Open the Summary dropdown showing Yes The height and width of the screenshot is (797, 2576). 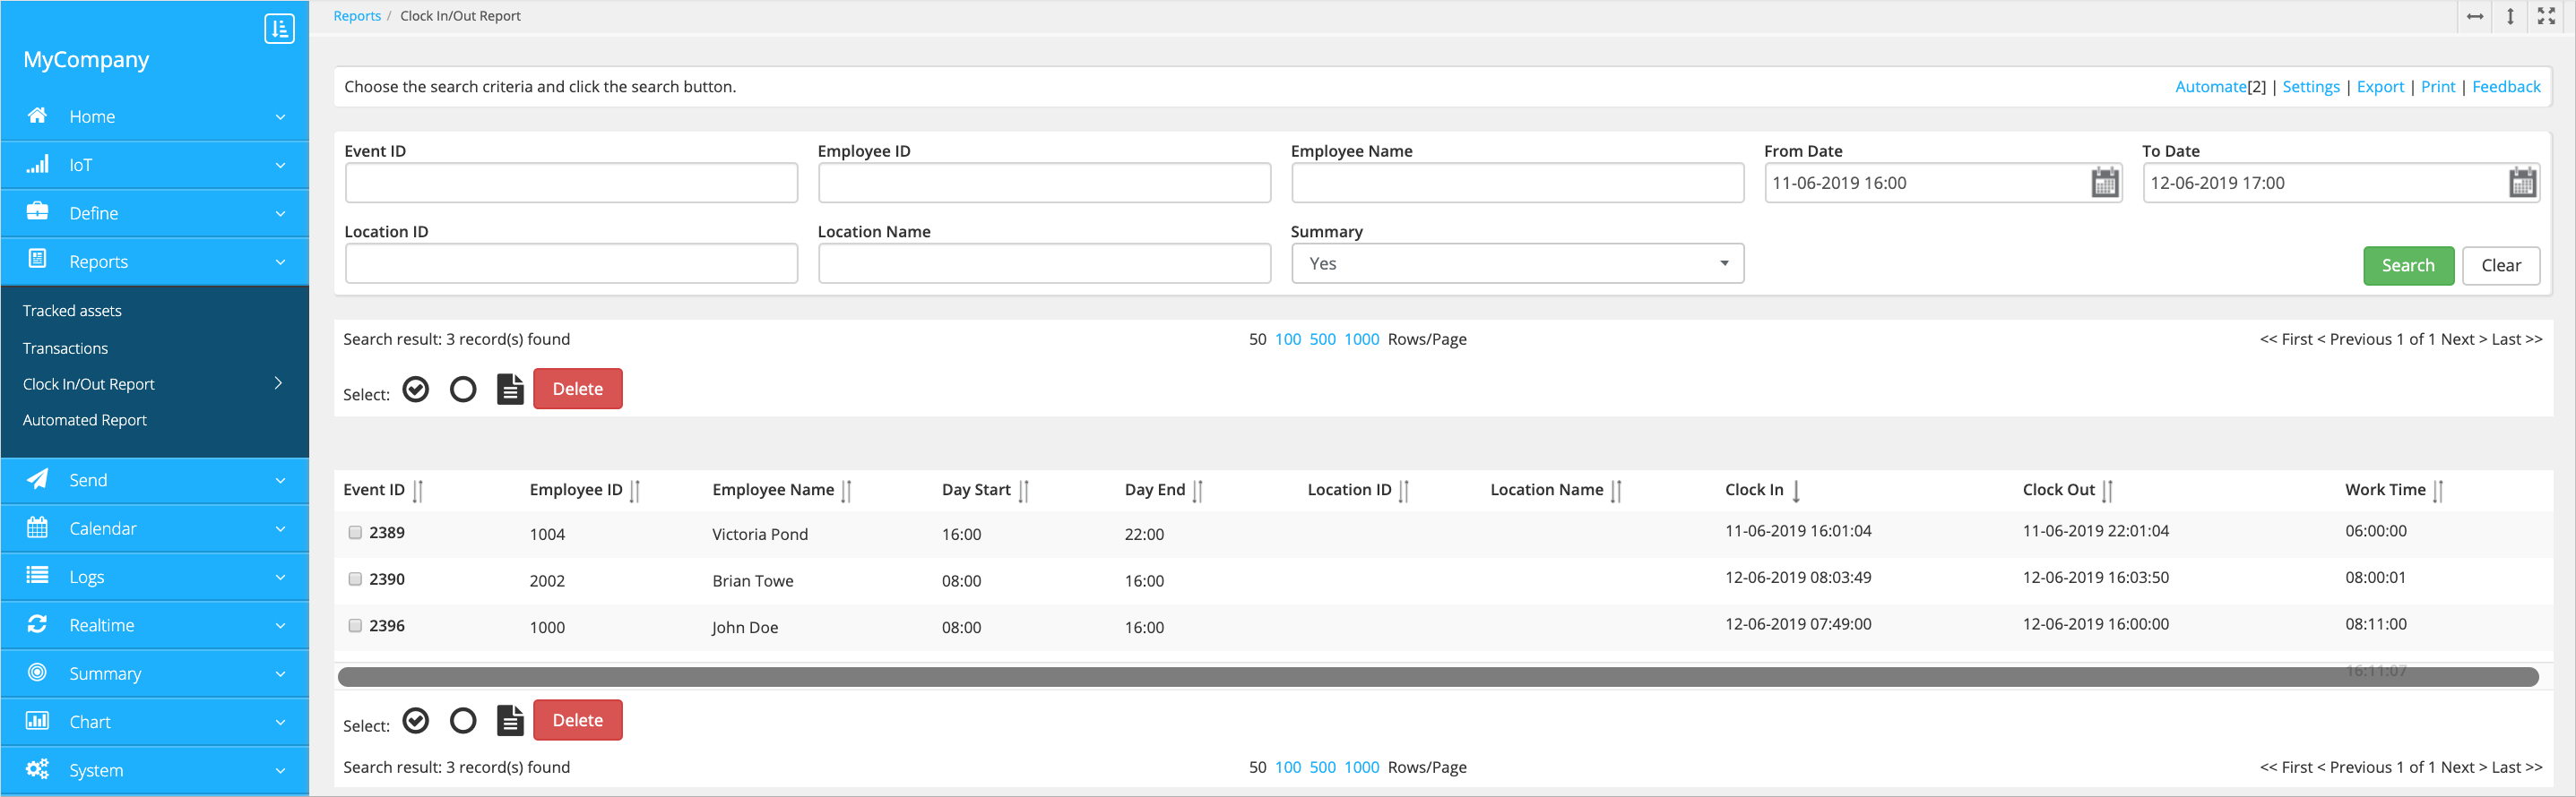pos(1517,263)
